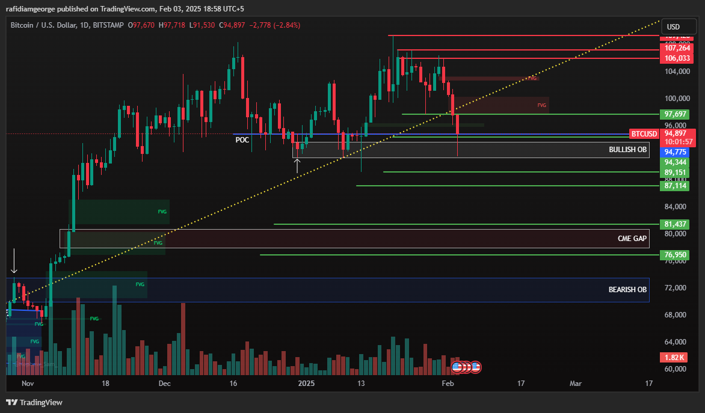The height and width of the screenshot is (413, 705).
Task: Click the 10:01:57 bar countdown label
Action: click(678, 142)
